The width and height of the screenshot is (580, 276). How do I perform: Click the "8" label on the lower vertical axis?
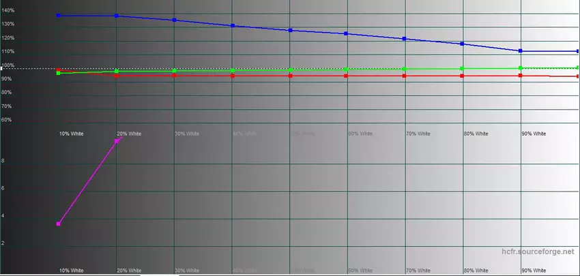pos(3,161)
